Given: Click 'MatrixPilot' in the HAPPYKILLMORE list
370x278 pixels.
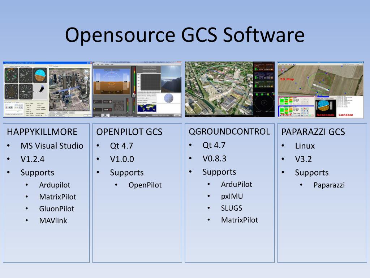Looking at the screenshot, I should pos(57,197).
